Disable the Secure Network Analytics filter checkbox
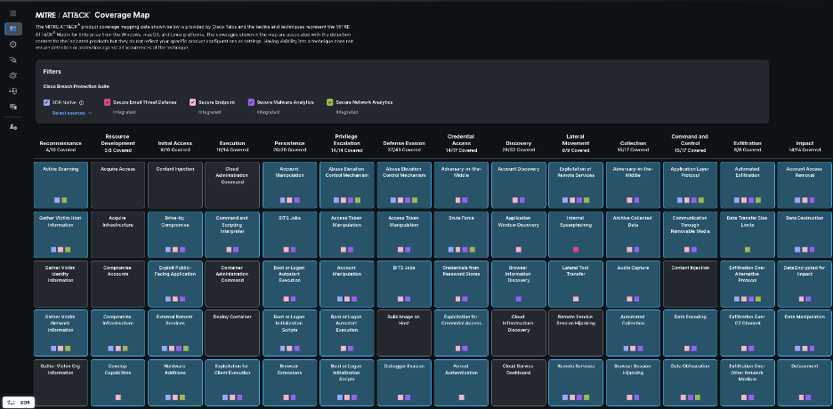The height and width of the screenshot is (409, 833). pyautogui.click(x=329, y=103)
